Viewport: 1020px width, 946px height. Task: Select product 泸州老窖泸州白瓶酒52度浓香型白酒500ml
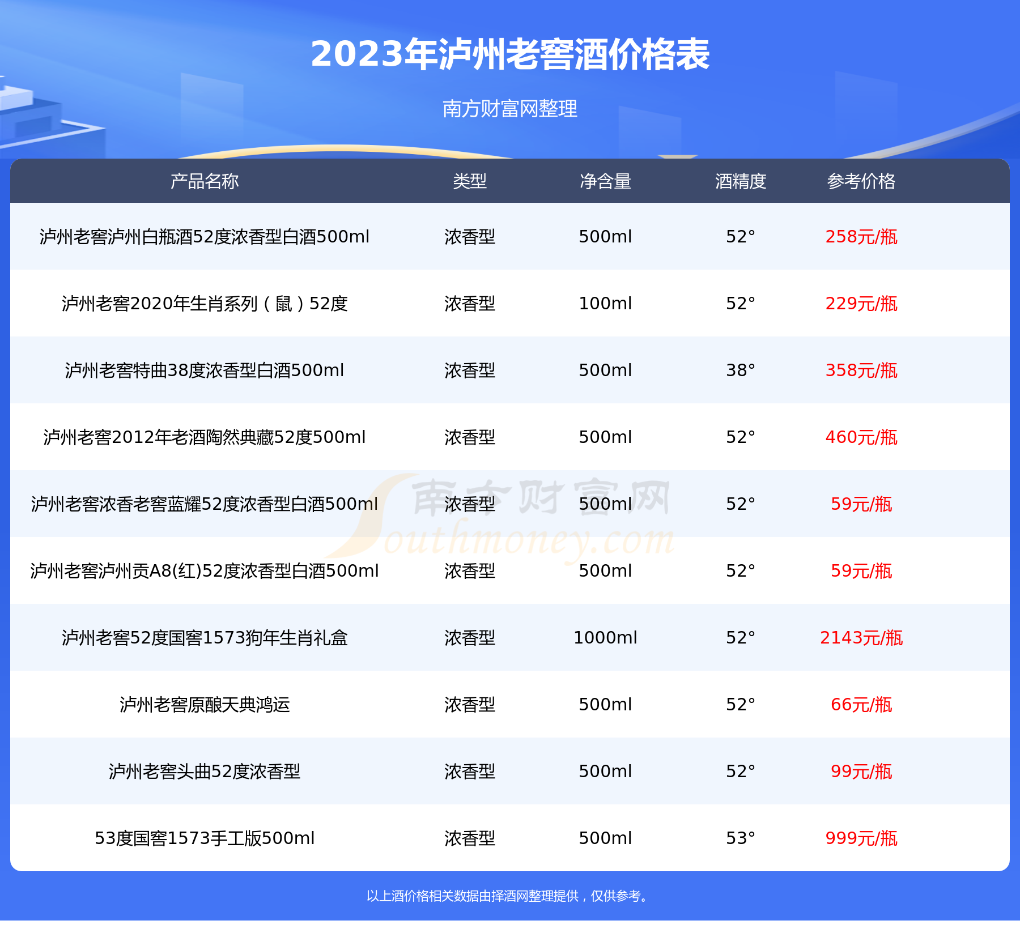[x=205, y=236]
